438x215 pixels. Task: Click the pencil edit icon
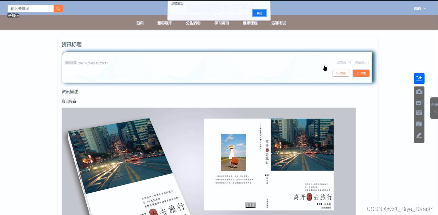point(419,135)
